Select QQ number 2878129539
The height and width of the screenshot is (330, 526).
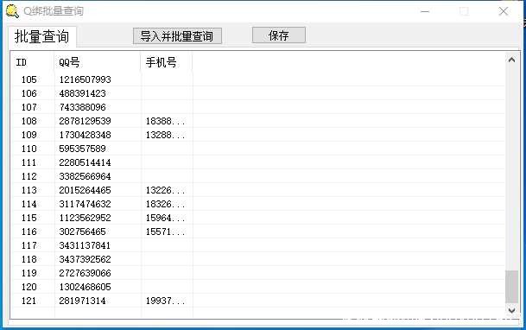(x=85, y=121)
